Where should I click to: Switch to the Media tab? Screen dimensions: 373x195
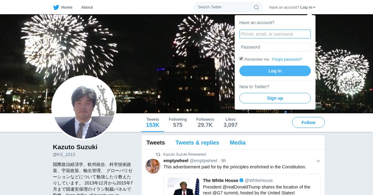pyautogui.click(x=238, y=143)
